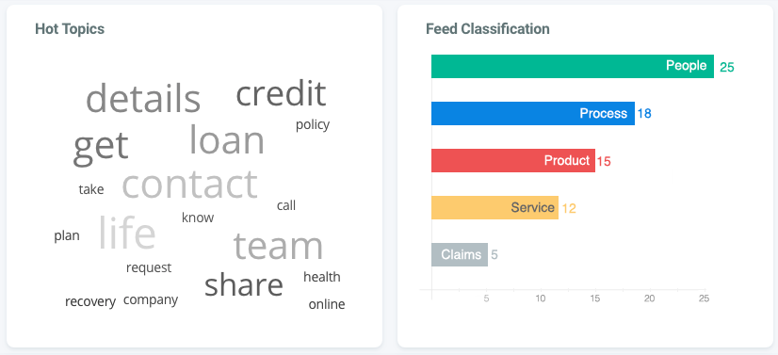778x355 pixels.
Task: Select the 'team' topic word
Action: [278, 246]
